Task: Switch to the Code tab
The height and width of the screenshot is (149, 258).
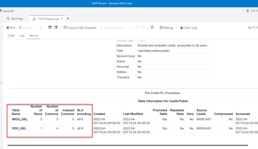Action: (11, 35)
